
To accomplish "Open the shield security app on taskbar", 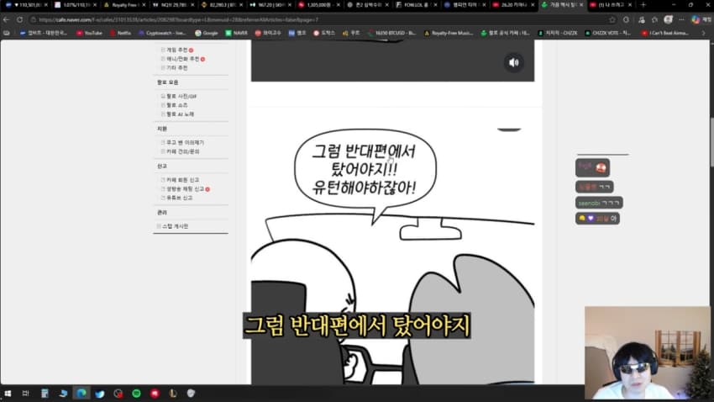I will tap(191, 394).
